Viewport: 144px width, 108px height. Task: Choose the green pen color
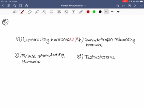point(94,12)
